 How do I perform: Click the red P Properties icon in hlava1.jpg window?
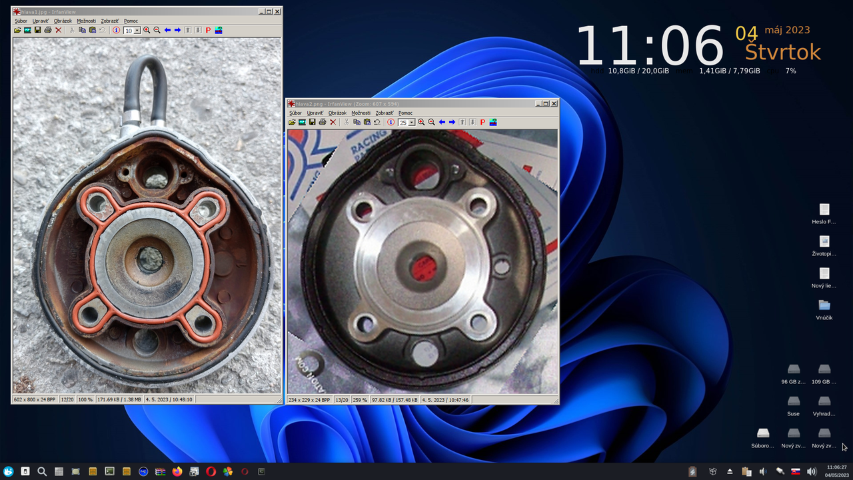pyautogui.click(x=208, y=30)
